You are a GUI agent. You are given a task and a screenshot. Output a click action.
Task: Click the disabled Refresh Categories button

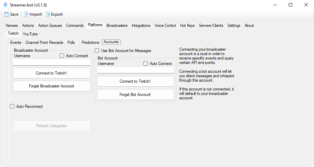(52, 126)
